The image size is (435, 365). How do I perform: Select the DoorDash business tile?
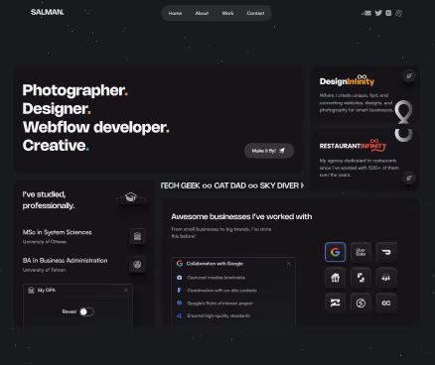(x=386, y=252)
